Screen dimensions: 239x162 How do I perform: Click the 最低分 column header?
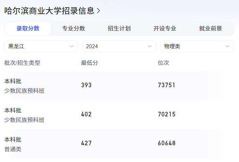point(89,63)
